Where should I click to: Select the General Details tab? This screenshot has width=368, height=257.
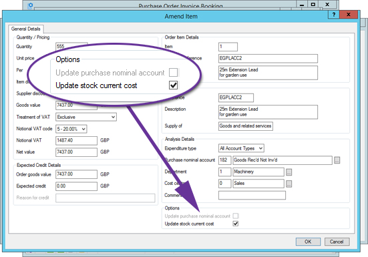point(26,29)
